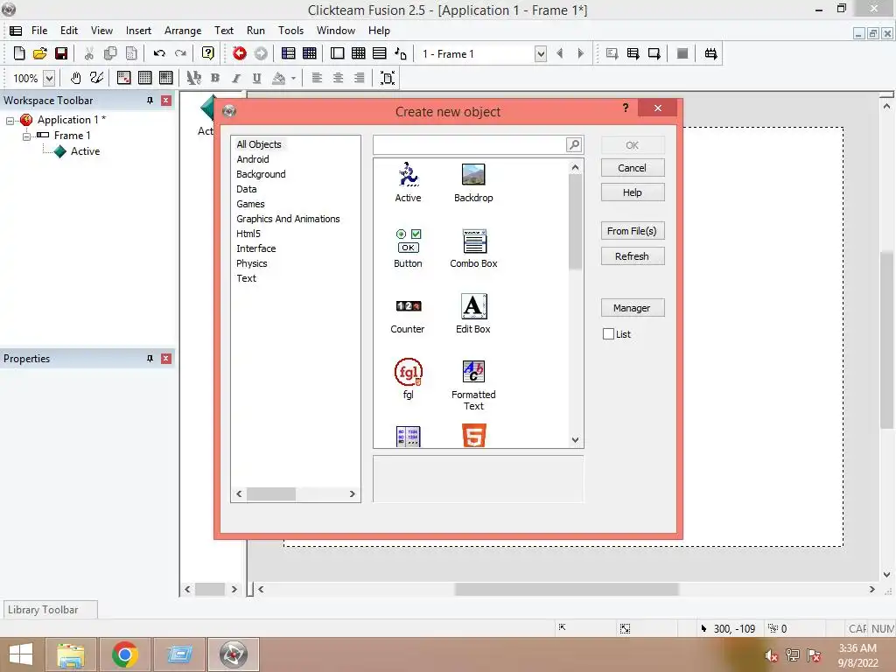
Task: Select the HTML5 object icon
Action: click(x=473, y=436)
